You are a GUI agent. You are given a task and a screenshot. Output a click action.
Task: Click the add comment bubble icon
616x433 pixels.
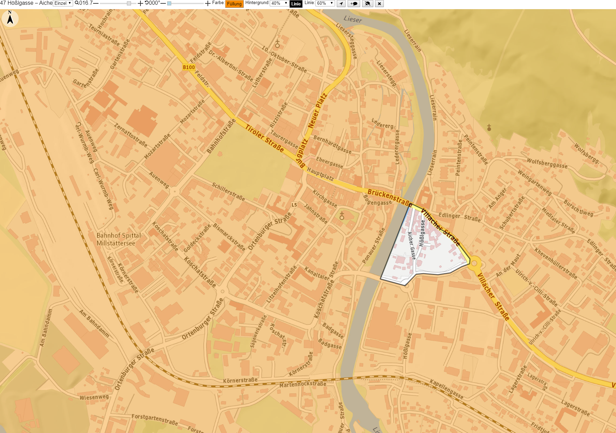[x=354, y=3]
